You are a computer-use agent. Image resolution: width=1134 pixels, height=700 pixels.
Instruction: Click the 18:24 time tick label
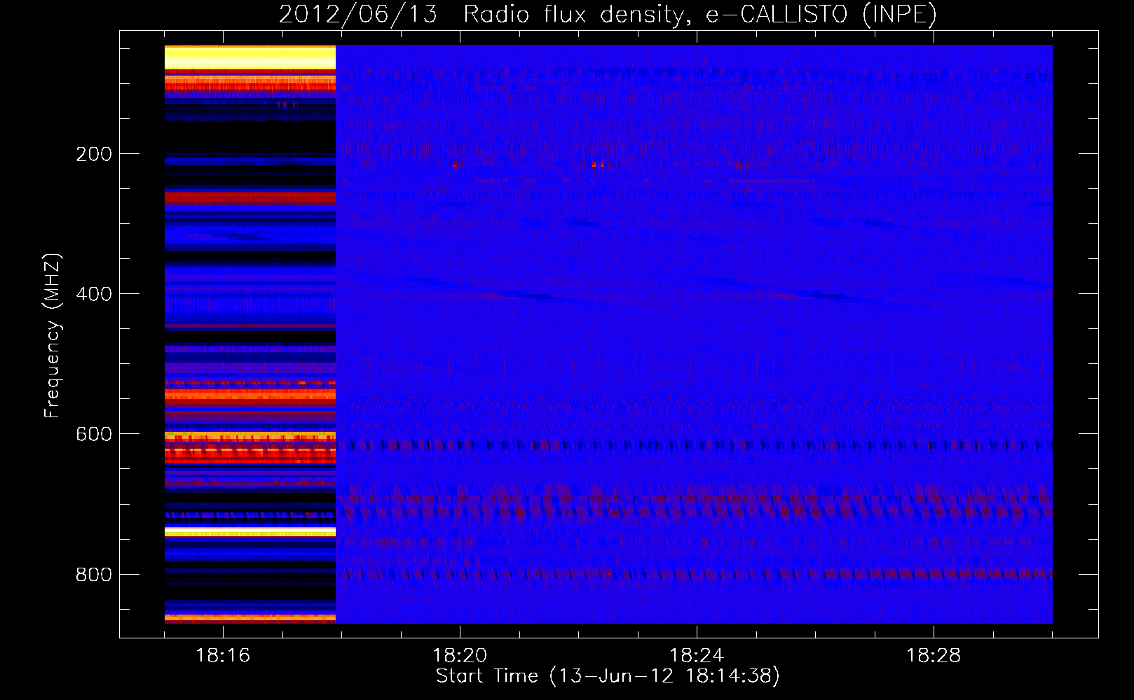coord(697,656)
